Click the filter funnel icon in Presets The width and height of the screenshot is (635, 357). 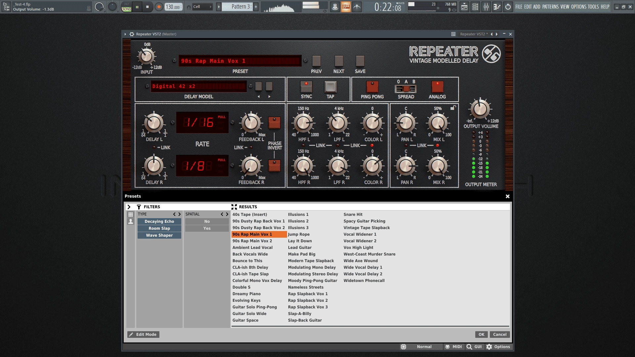[139, 207]
